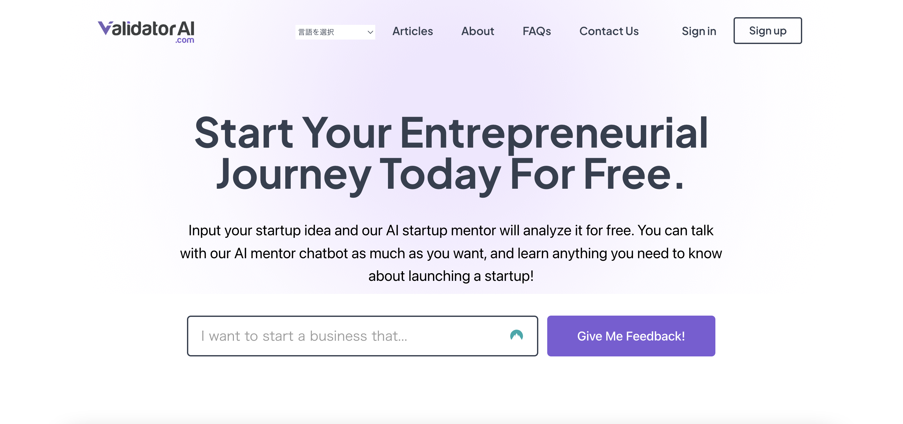Click the "Start Your Entrepreneurial" headline line

click(x=451, y=133)
